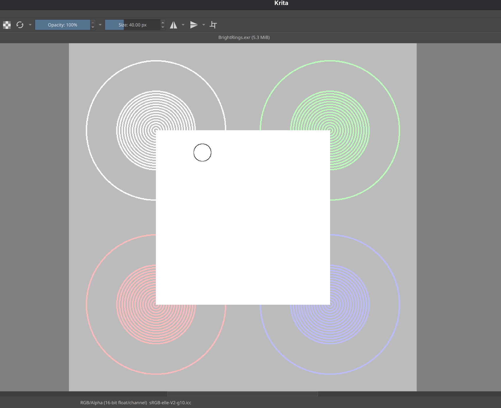This screenshot has height=408, width=501.
Task: Increase brush size with up stepper arrow
Action: tap(163, 22)
